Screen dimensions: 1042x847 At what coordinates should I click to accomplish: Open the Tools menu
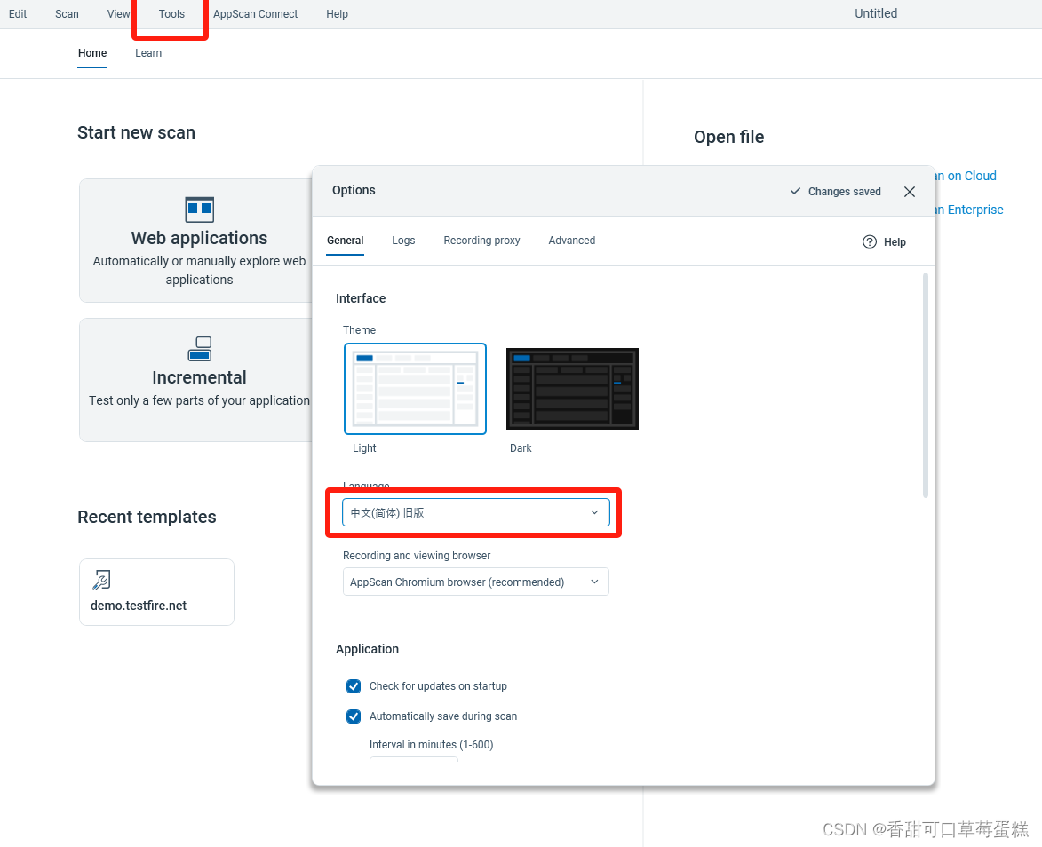170,13
